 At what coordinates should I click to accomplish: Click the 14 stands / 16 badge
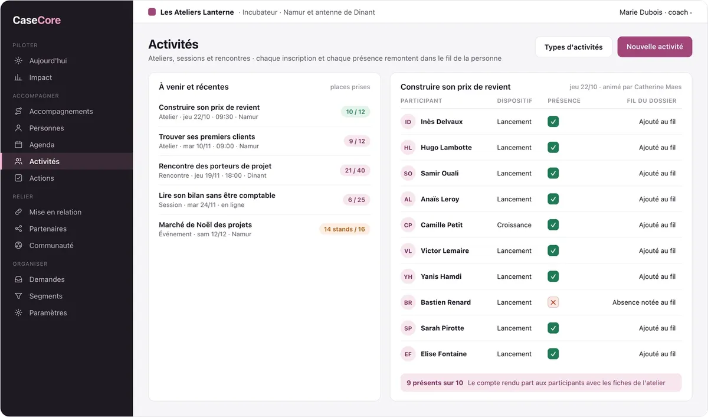point(345,229)
